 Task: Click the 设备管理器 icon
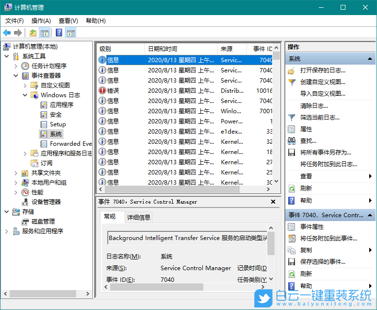[25, 202]
